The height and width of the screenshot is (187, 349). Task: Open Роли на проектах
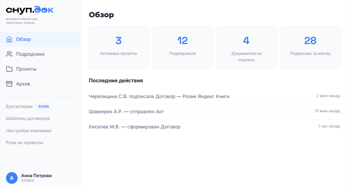click(24, 142)
